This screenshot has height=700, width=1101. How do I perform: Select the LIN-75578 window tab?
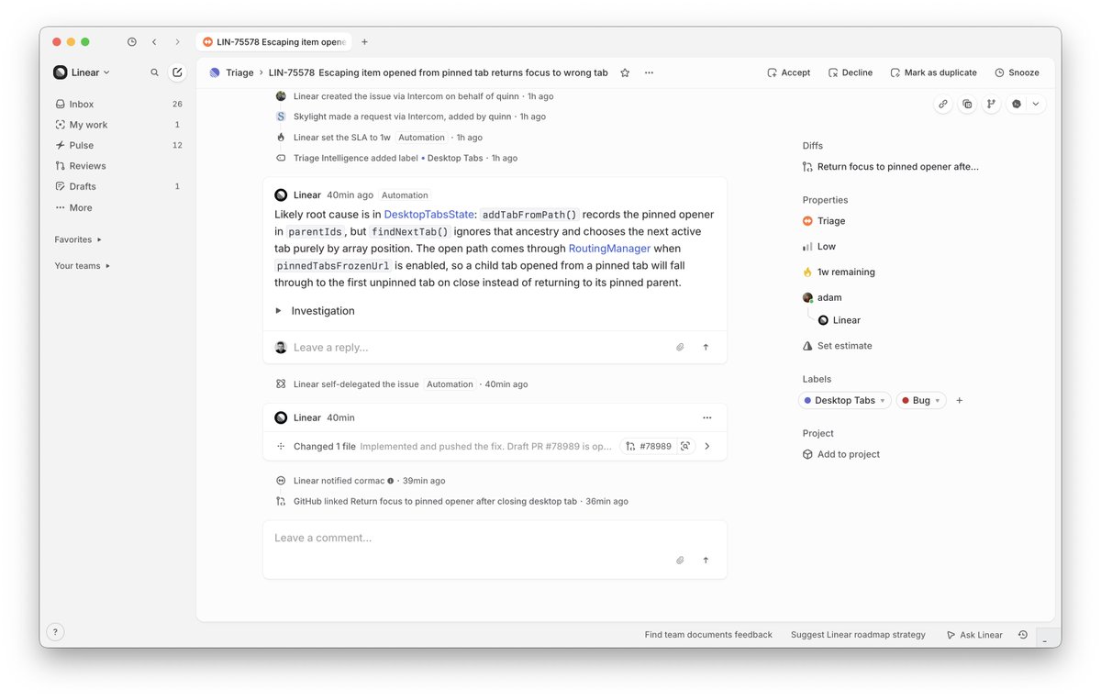pos(273,42)
